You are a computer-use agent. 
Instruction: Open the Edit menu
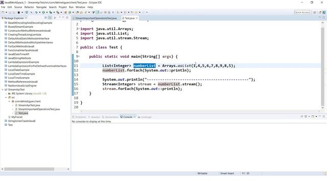tap(10, 7)
